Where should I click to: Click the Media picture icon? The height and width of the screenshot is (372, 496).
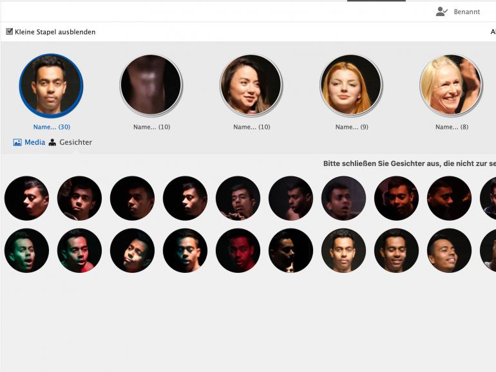17,142
